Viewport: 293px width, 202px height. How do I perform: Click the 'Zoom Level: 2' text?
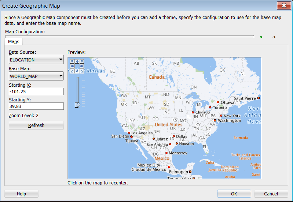(x=23, y=116)
